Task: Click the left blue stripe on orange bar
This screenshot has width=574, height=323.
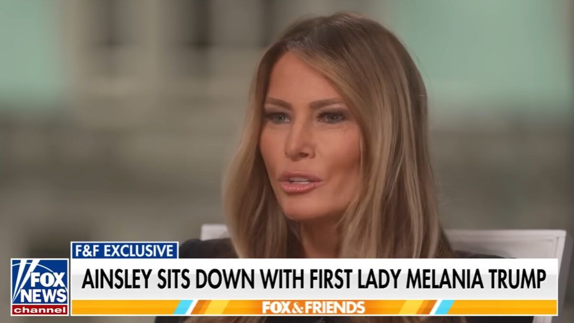Action: pos(184,307)
